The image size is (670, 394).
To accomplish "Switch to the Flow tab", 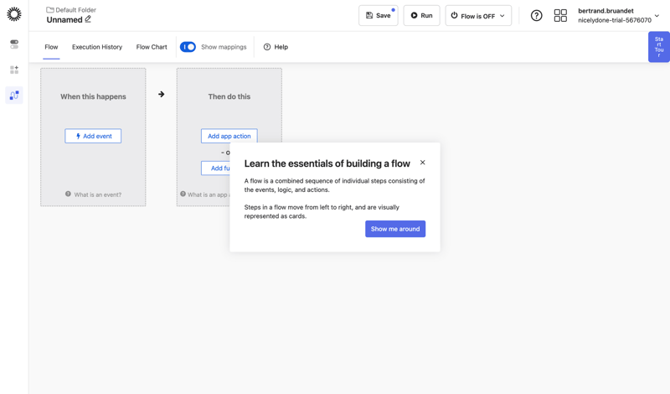I will (x=51, y=47).
